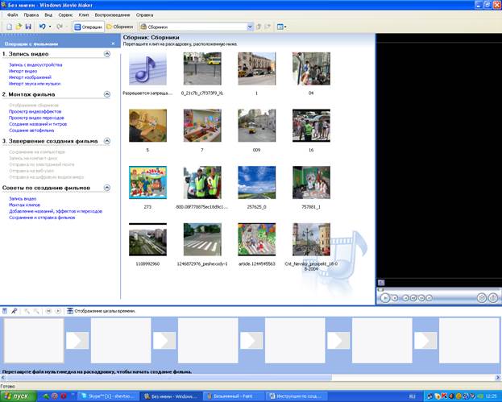Screen dimensions: 502x402
Task: Click the Previous Frame button
Action: coord(413,298)
